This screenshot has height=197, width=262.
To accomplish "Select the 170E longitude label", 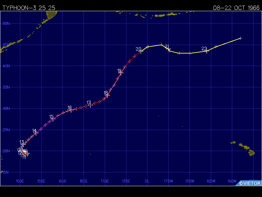I will (105, 181).
